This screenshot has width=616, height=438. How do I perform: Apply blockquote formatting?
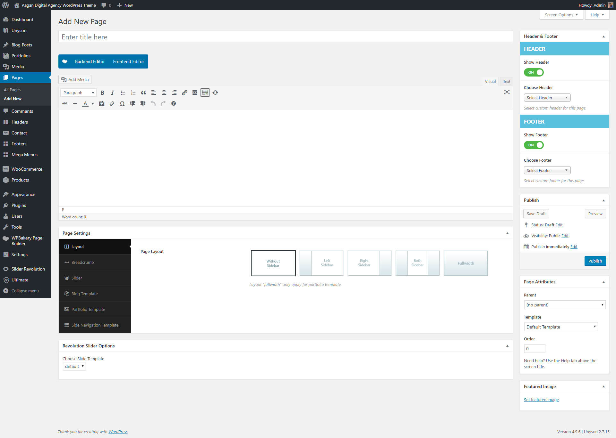143,93
